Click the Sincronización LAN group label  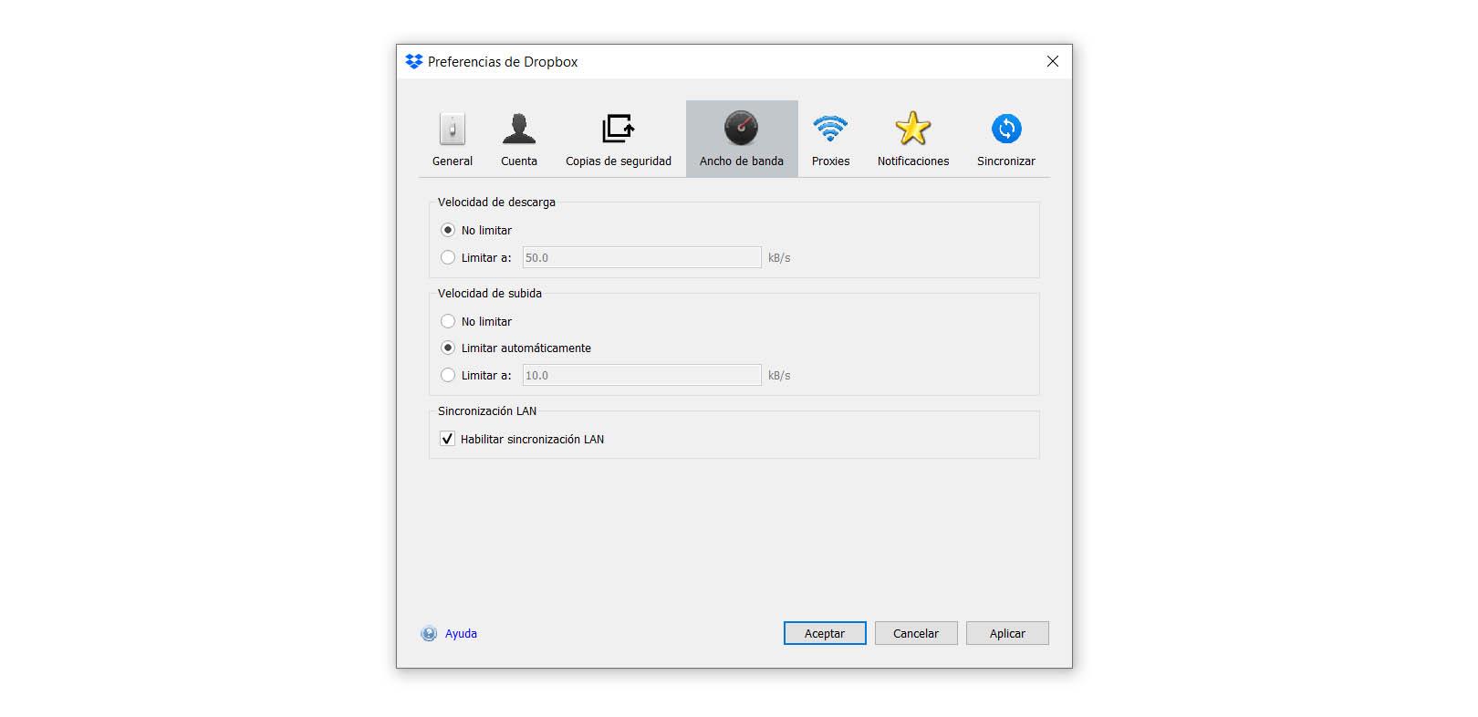pos(487,411)
